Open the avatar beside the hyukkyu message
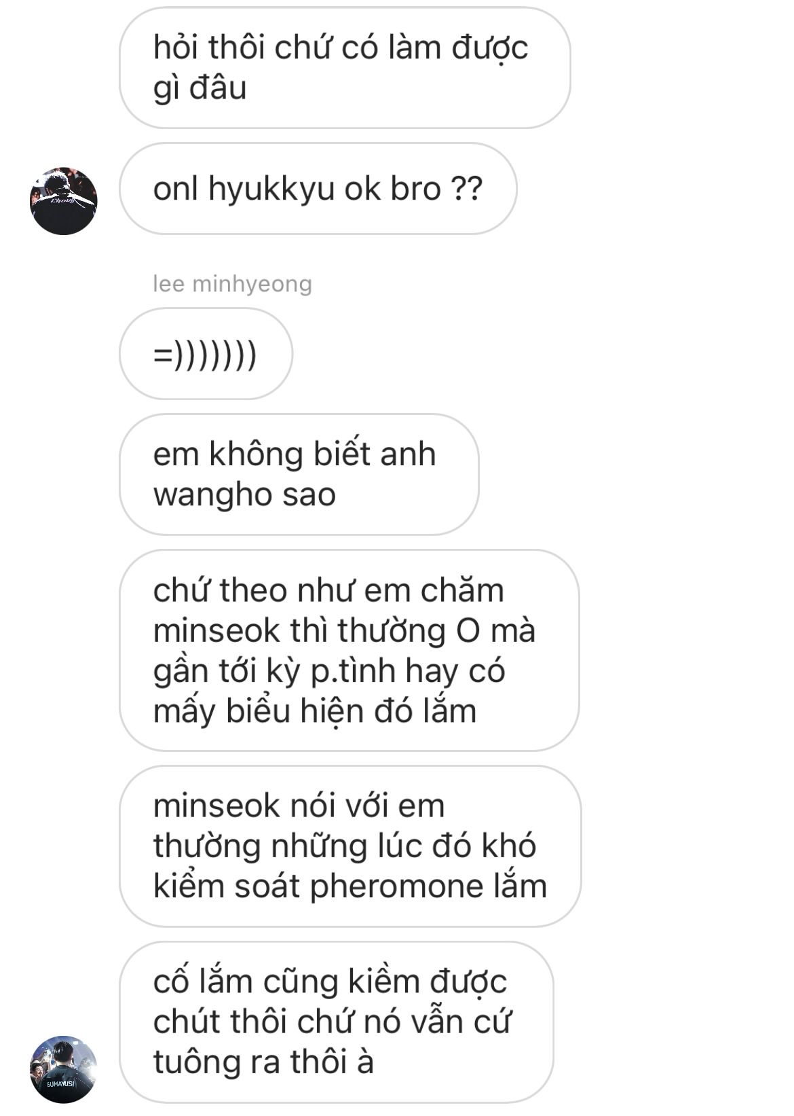Viewport: 794px width, 1116px height. pos(64,201)
